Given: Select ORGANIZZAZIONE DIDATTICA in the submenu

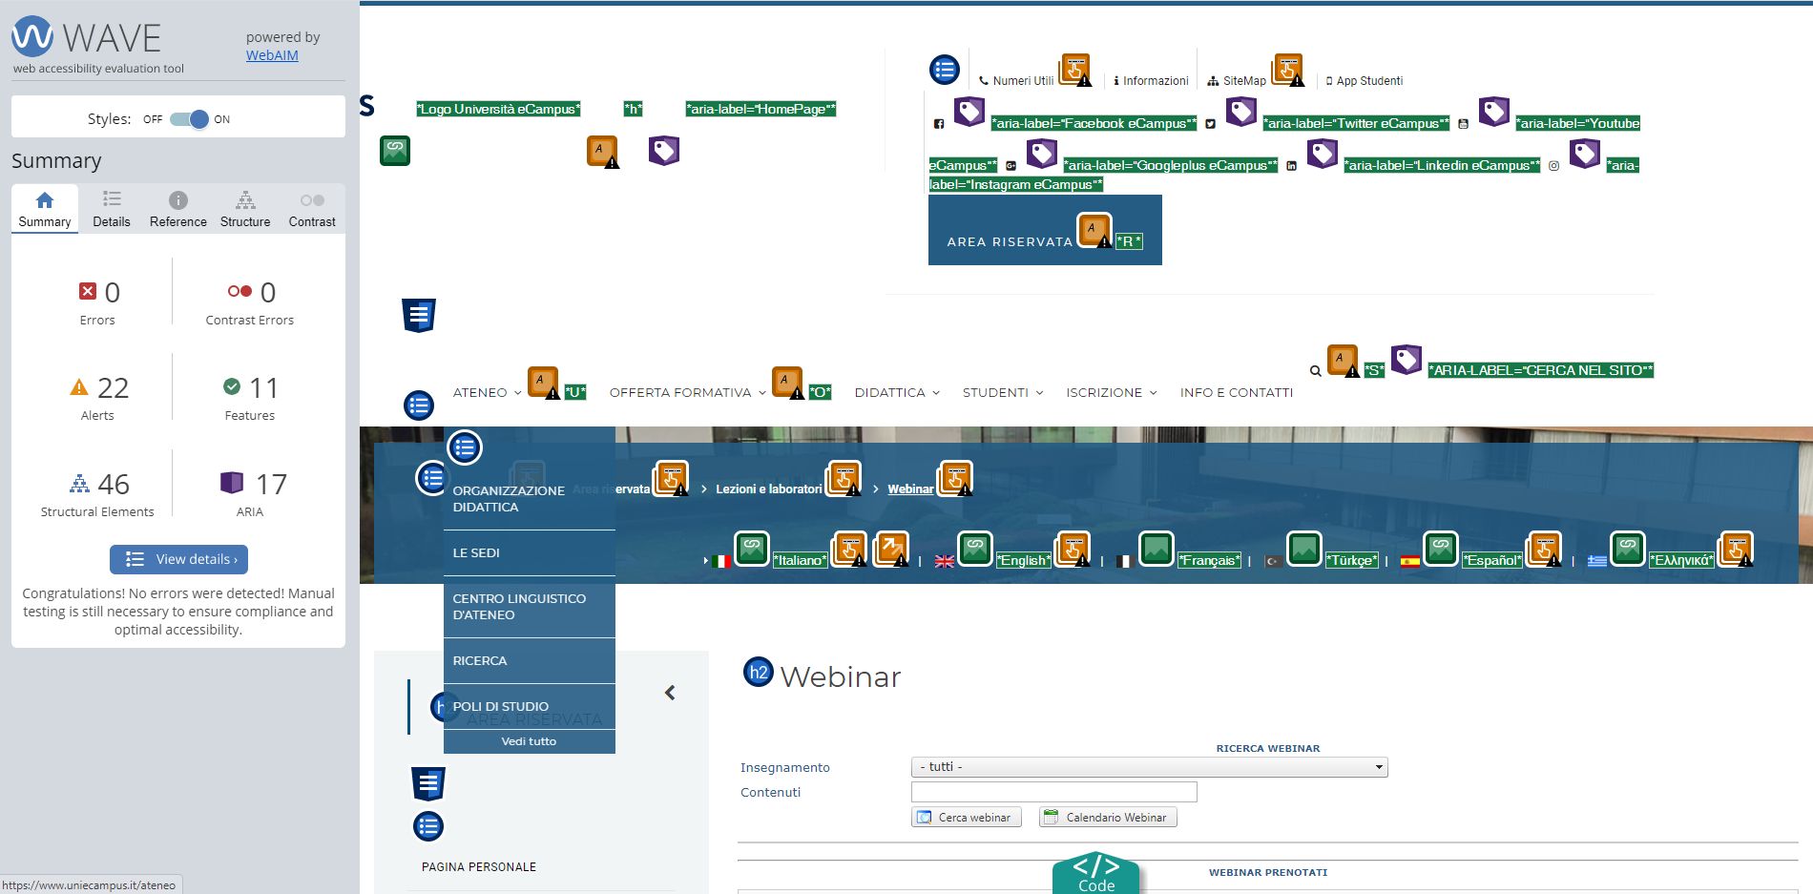Looking at the screenshot, I should pyautogui.click(x=530, y=499).
